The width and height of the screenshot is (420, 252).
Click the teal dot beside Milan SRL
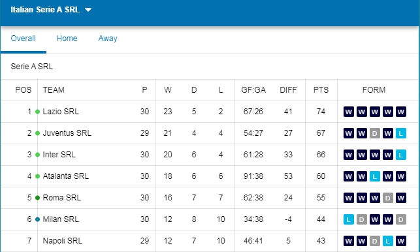coord(37,219)
